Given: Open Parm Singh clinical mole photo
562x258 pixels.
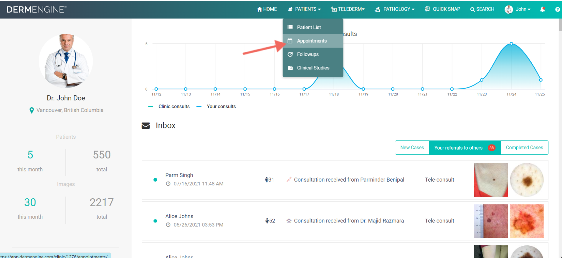Looking at the screenshot, I should (491, 180).
